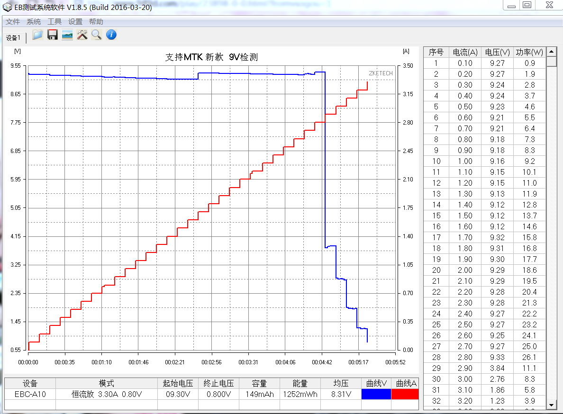
Task: Activate the magnifier zoom icon
Action: pyautogui.click(x=96, y=35)
